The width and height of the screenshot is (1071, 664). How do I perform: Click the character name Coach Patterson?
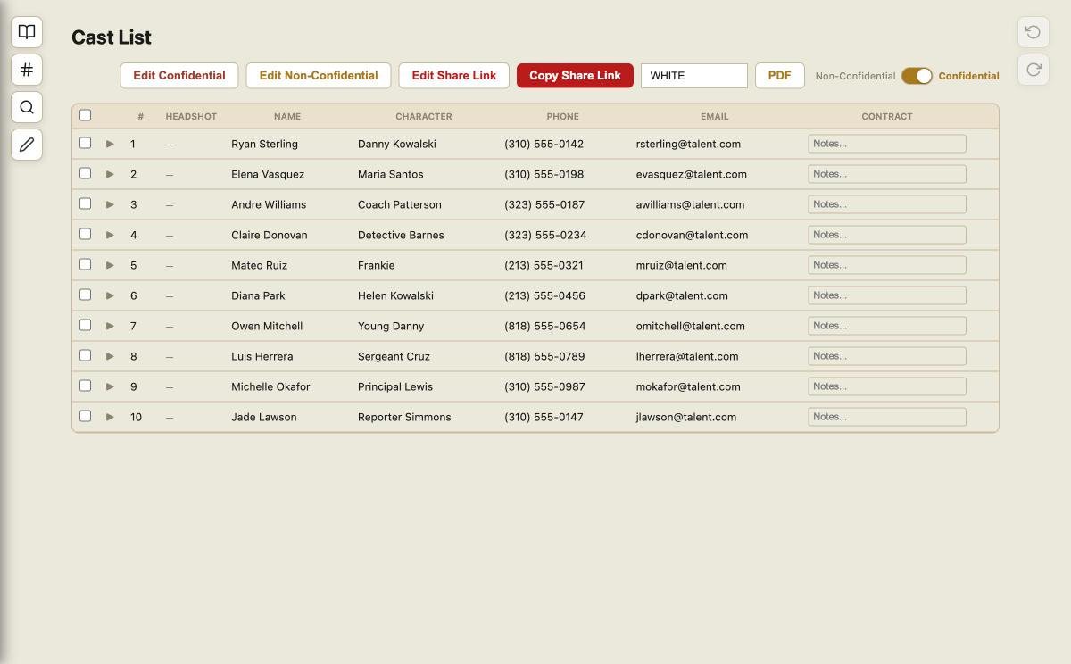click(400, 204)
